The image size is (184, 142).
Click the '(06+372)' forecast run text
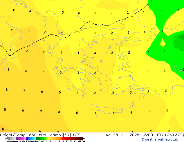[175, 135]
